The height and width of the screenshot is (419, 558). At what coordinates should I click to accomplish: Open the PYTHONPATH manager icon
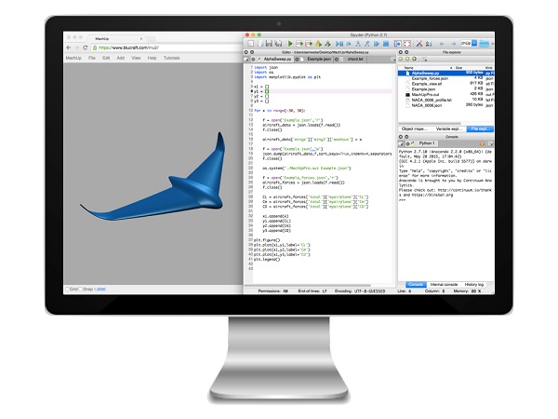[x=429, y=44]
